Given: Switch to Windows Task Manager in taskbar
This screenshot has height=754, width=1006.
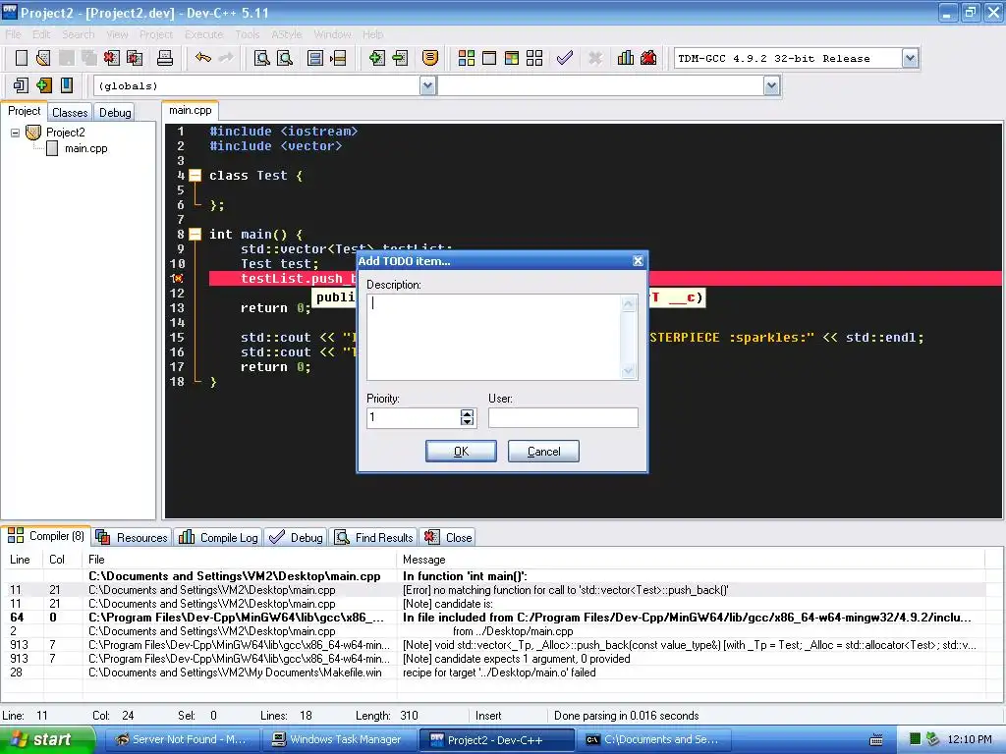Looking at the screenshot, I should click(339, 740).
